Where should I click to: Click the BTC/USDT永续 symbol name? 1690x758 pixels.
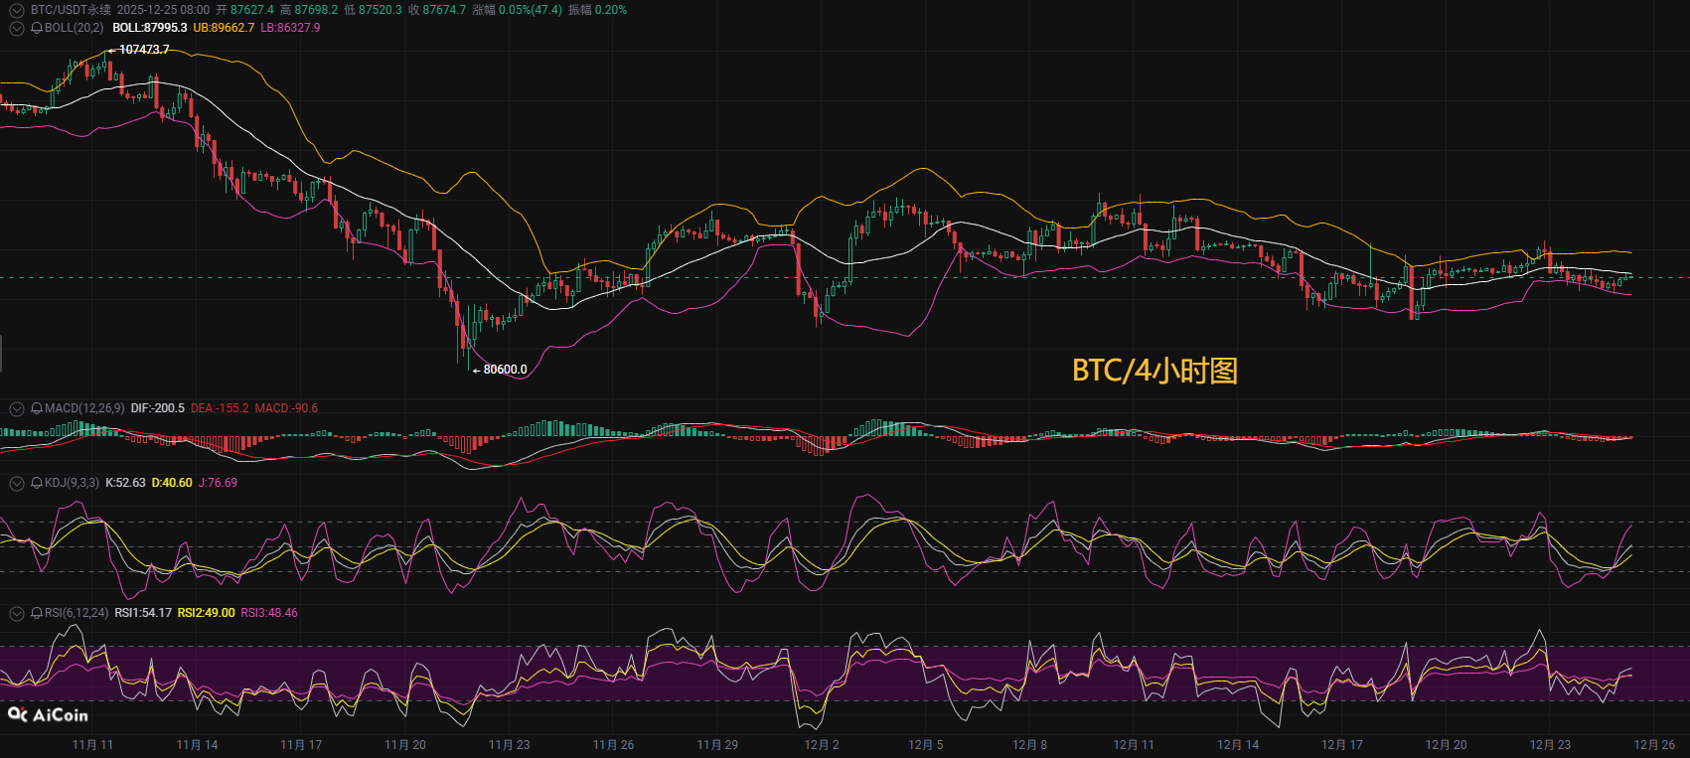[x=71, y=10]
